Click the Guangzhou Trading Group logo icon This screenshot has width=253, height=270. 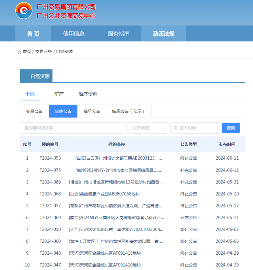24,11
